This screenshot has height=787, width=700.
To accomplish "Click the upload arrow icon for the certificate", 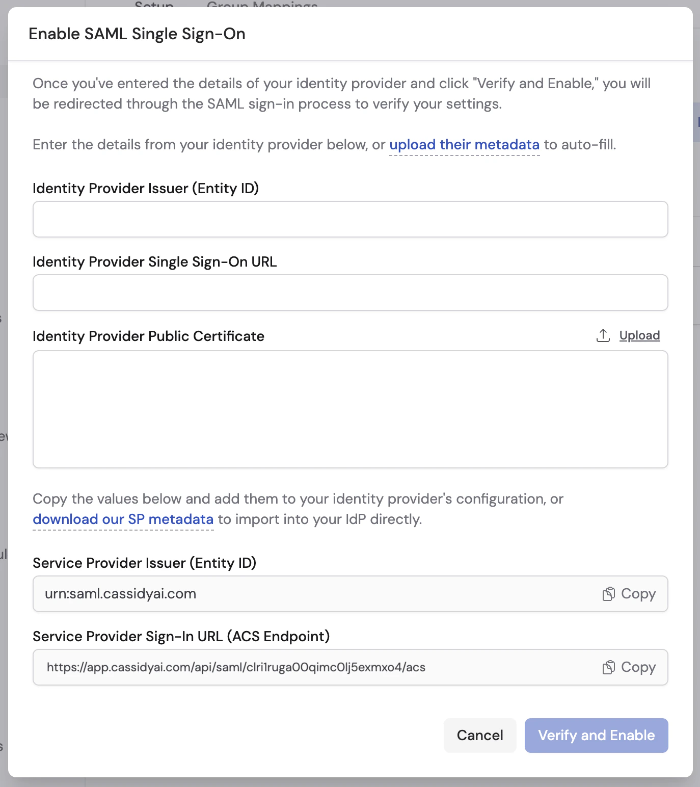I will click(x=603, y=335).
